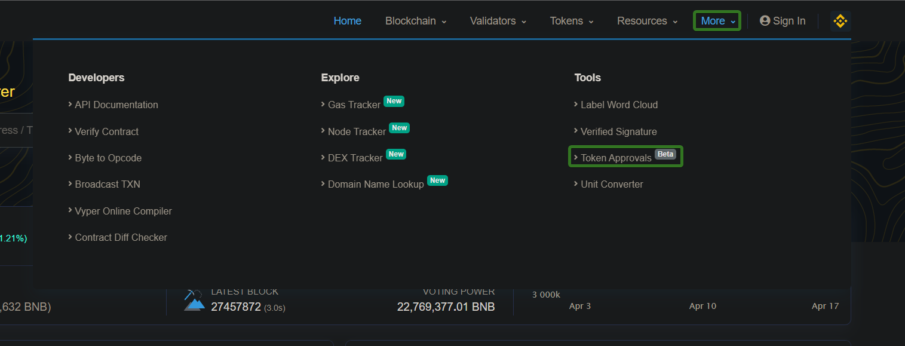Expand the Validators dropdown menu
The width and height of the screenshot is (905, 346).
498,21
